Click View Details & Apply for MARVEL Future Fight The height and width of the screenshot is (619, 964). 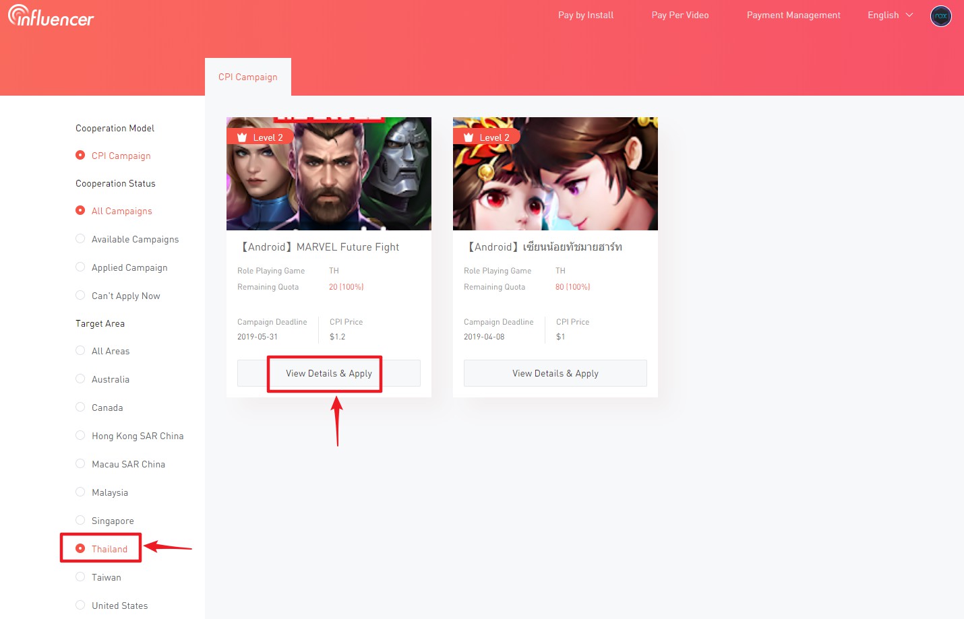point(328,373)
